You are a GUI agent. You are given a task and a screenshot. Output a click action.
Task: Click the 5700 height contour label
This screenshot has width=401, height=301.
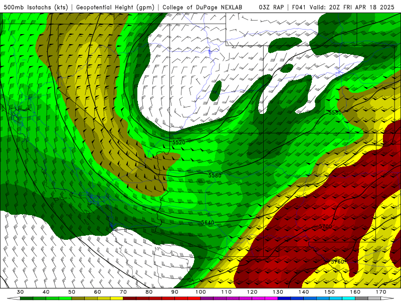325,227
